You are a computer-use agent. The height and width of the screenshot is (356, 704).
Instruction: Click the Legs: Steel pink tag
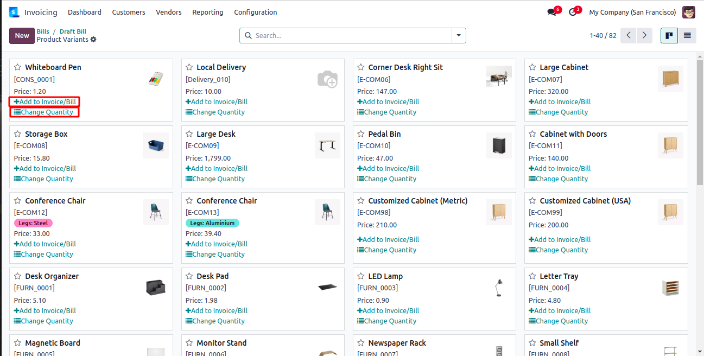(33, 223)
